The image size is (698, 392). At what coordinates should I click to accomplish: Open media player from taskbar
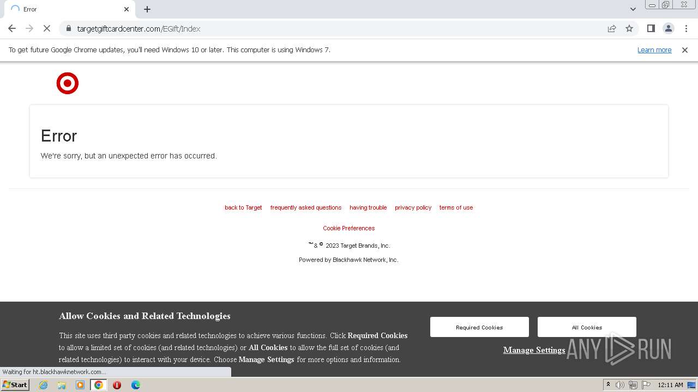[x=80, y=385]
